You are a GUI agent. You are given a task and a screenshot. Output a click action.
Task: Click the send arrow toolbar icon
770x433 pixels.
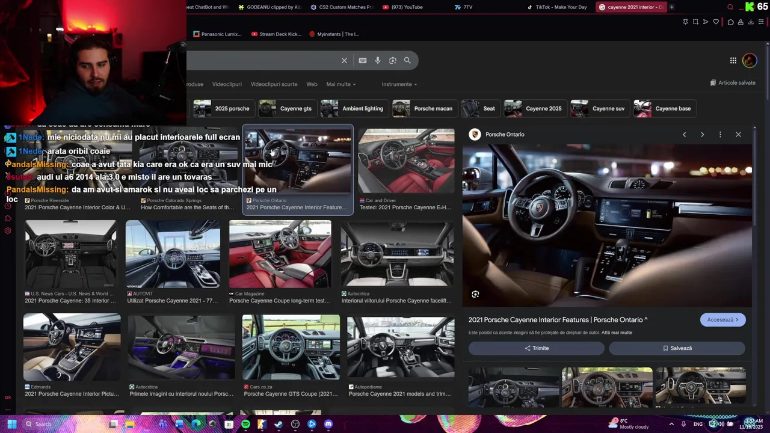[x=706, y=22]
